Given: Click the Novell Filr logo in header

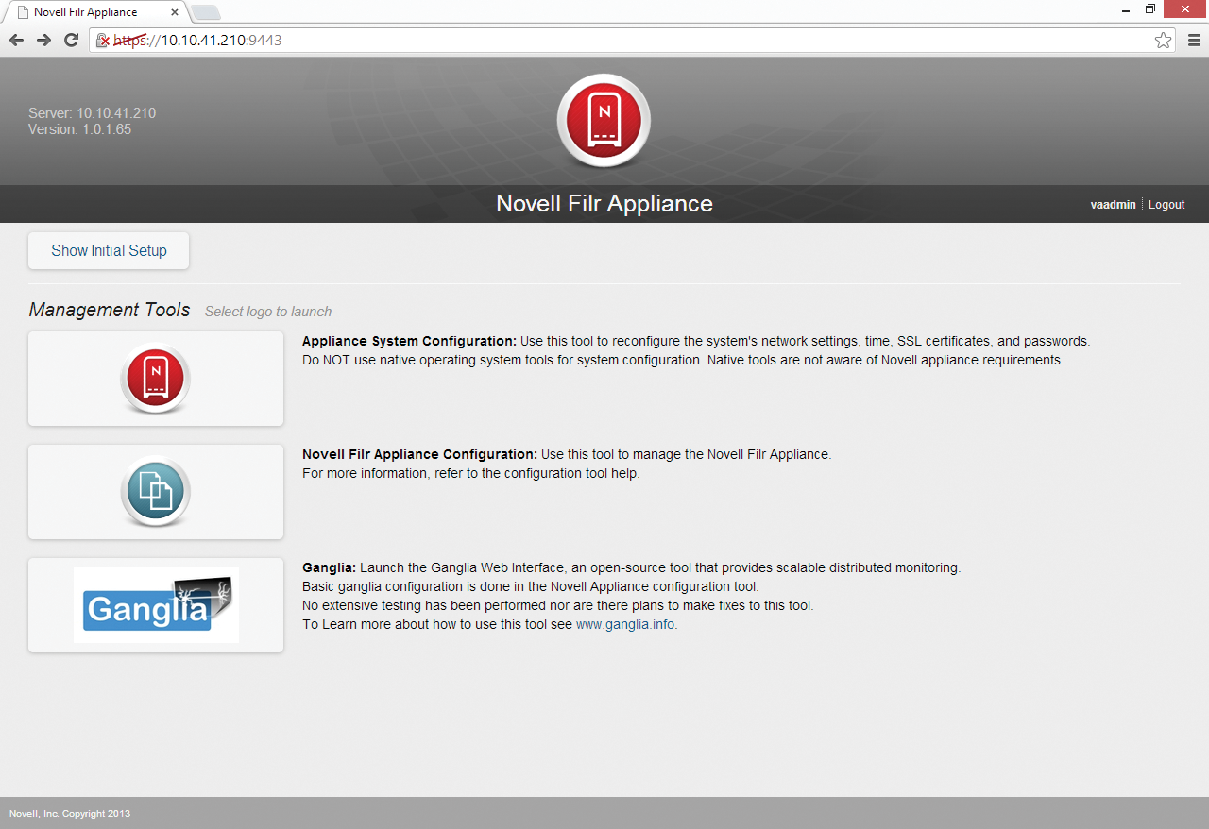Looking at the screenshot, I should click(604, 121).
